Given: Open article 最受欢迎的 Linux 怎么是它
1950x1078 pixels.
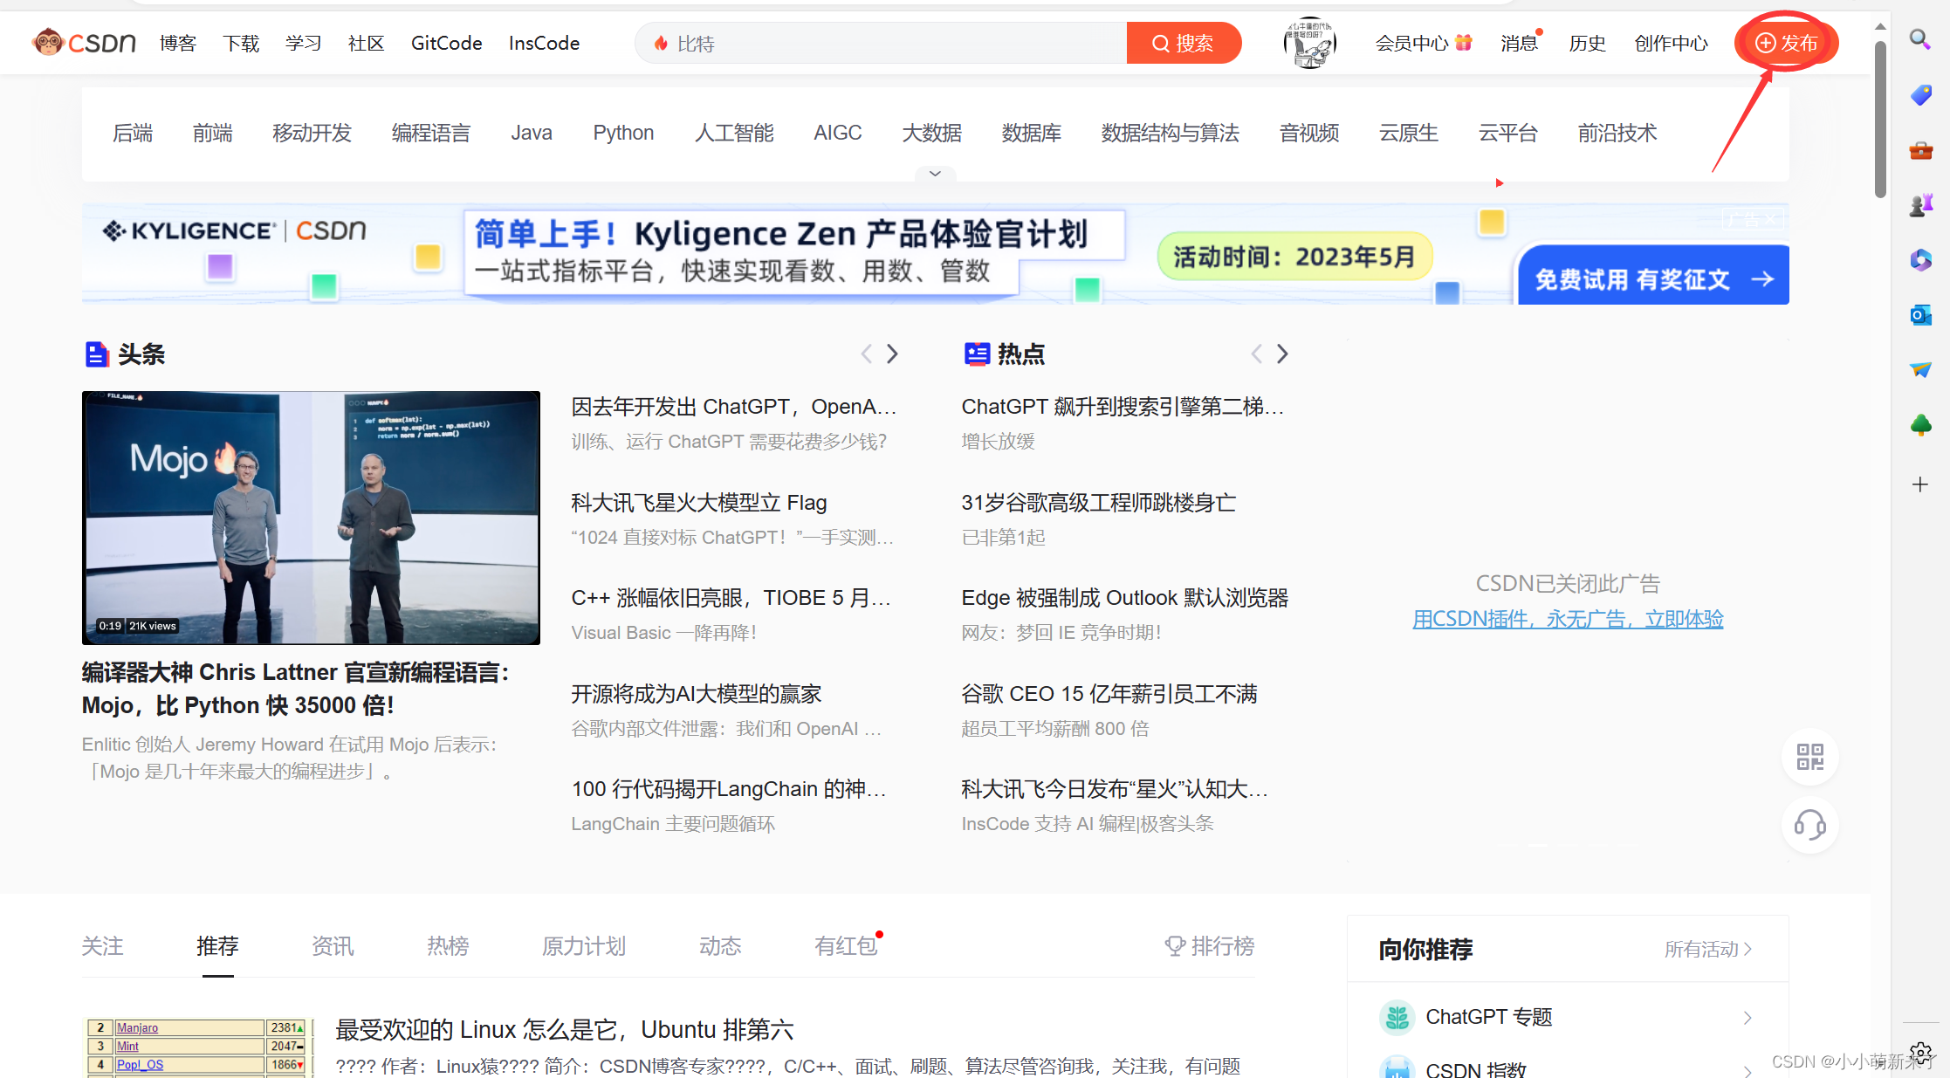Looking at the screenshot, I should coord(564,1030).
